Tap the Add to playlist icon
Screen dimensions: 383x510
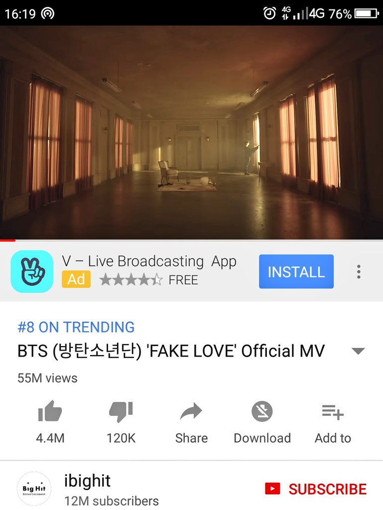coord(333,412)
